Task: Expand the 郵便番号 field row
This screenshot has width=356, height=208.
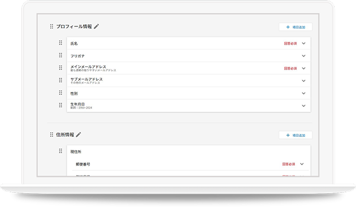Action: point(302,164)
